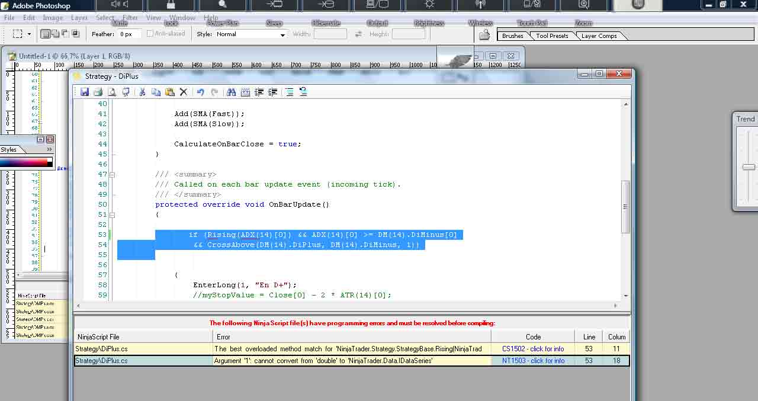
Task: Click the code editor vertical scrollbar thumb
Action: [625, 207]
